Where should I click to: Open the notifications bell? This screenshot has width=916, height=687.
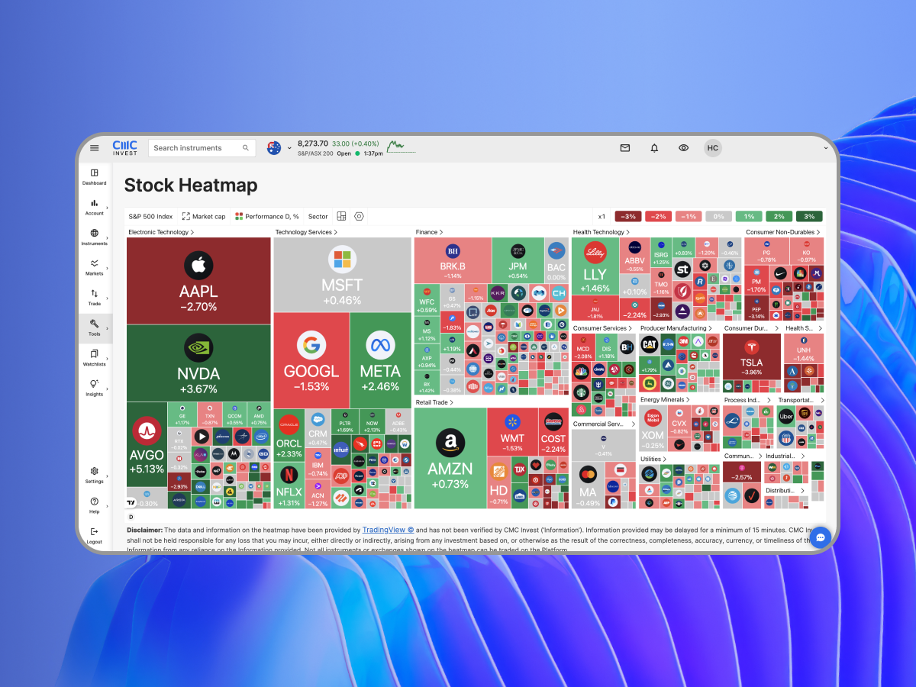pyautogui.click(x=654, y=148)
